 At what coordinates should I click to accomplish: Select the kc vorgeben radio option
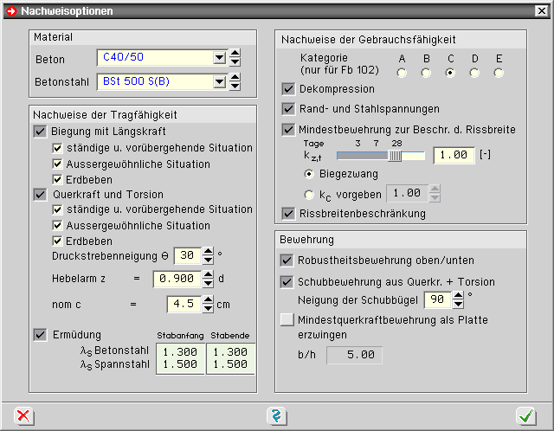[x=310, y=194]
